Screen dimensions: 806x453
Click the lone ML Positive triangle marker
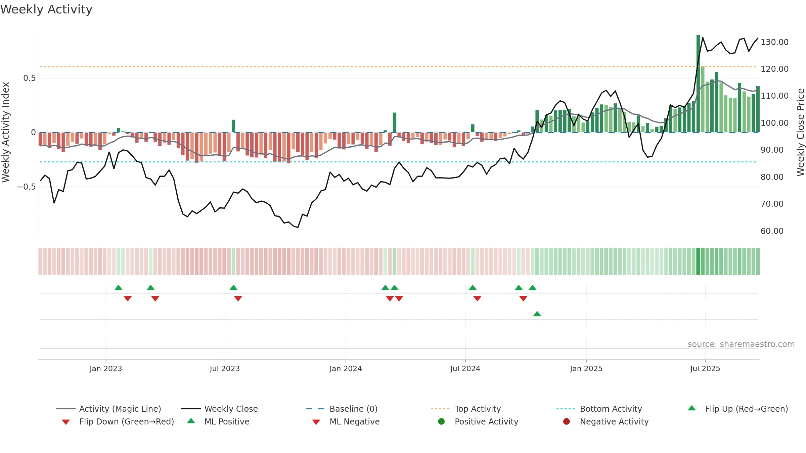pos(537,314)
